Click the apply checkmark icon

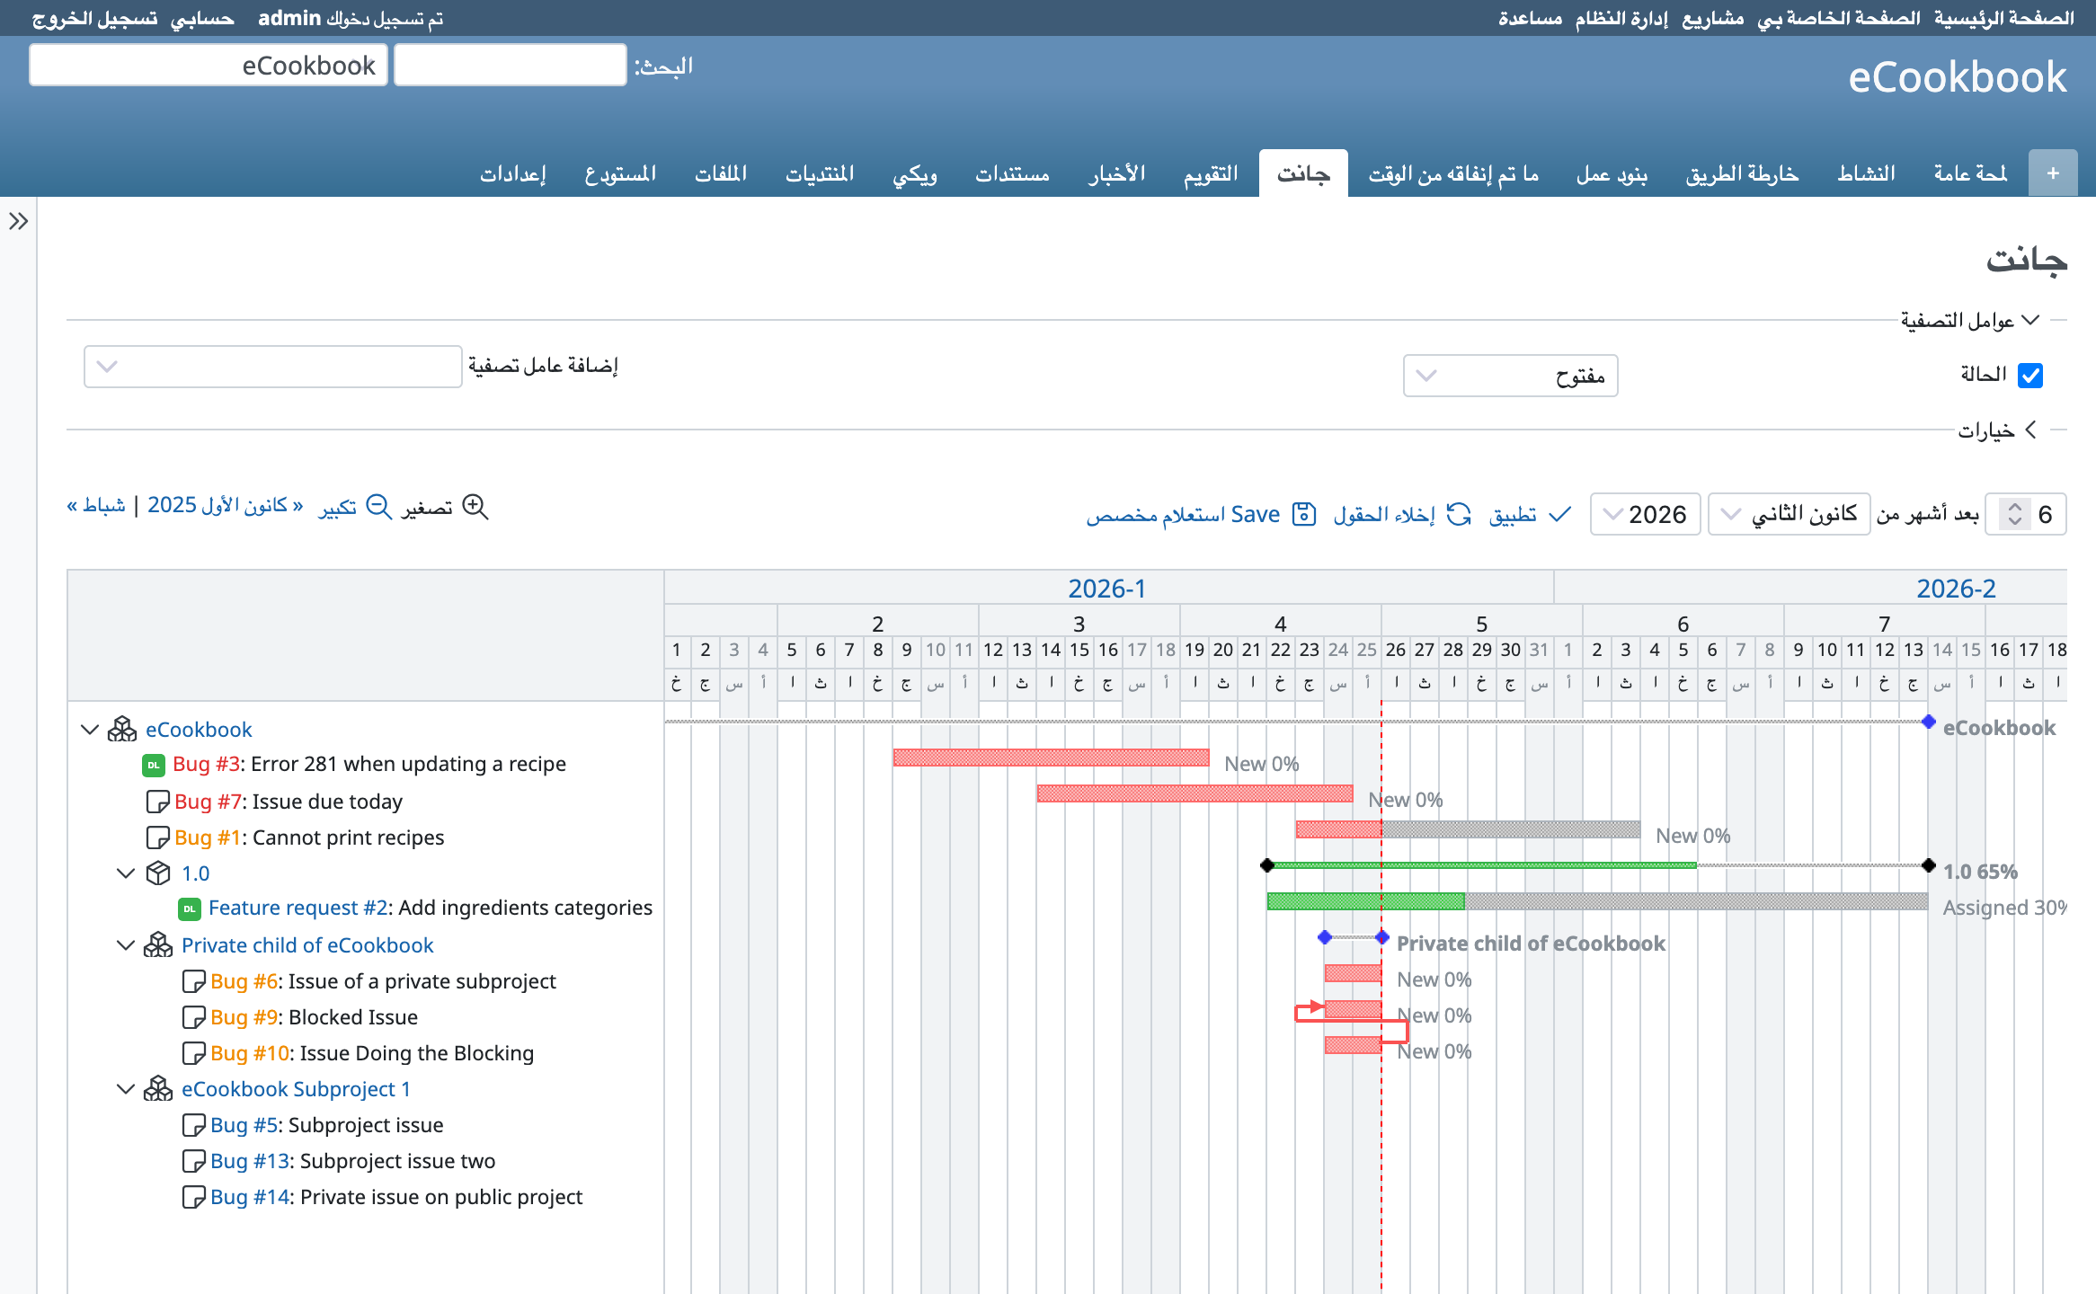[1560, 514]
